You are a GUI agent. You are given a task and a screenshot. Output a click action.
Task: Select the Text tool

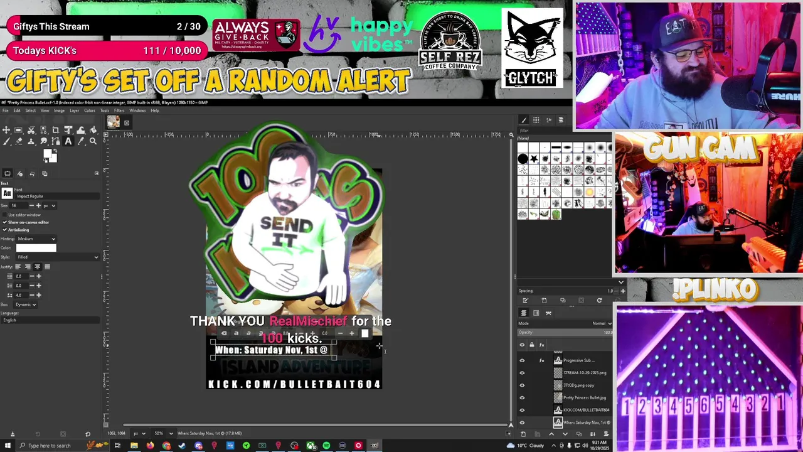pyautogui.click(x=68, y=141)
